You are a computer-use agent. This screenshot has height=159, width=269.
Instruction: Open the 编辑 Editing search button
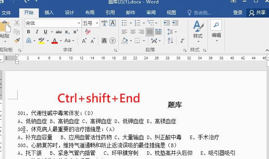click(216, 31)
